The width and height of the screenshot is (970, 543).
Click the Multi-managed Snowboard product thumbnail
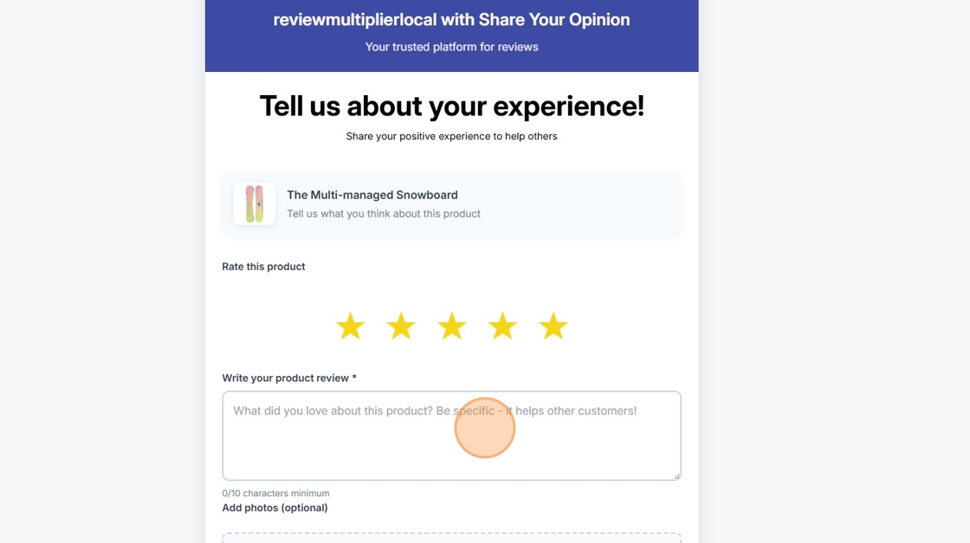pyautogui.click(x=254, y=204)
